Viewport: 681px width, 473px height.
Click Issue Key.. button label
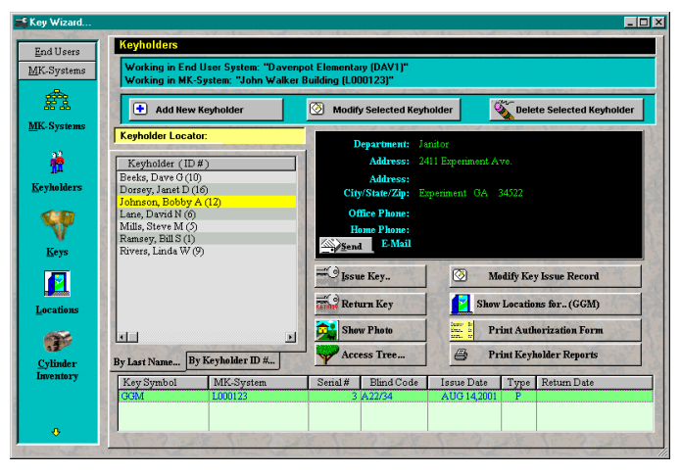tap(365, 276)
